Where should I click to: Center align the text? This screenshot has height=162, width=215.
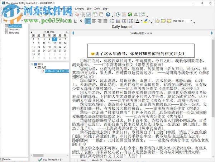coord(94,21)
